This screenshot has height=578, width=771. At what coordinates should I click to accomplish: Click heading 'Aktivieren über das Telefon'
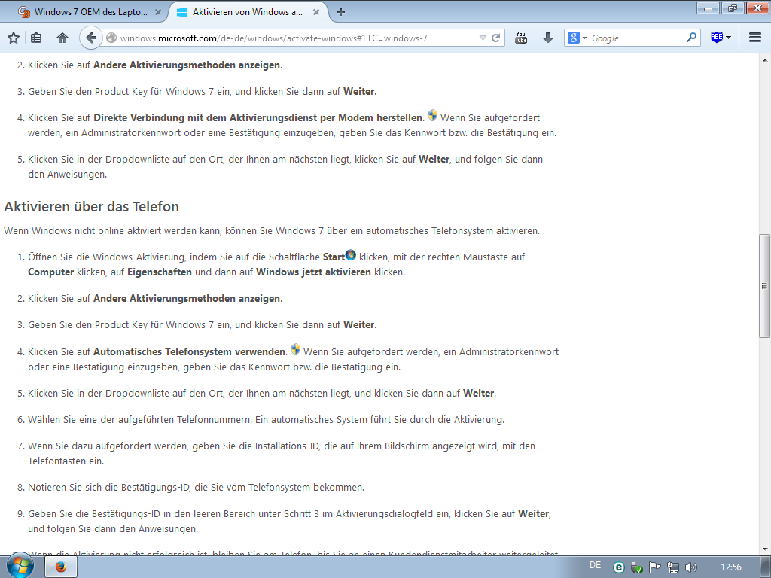[91, 206]
